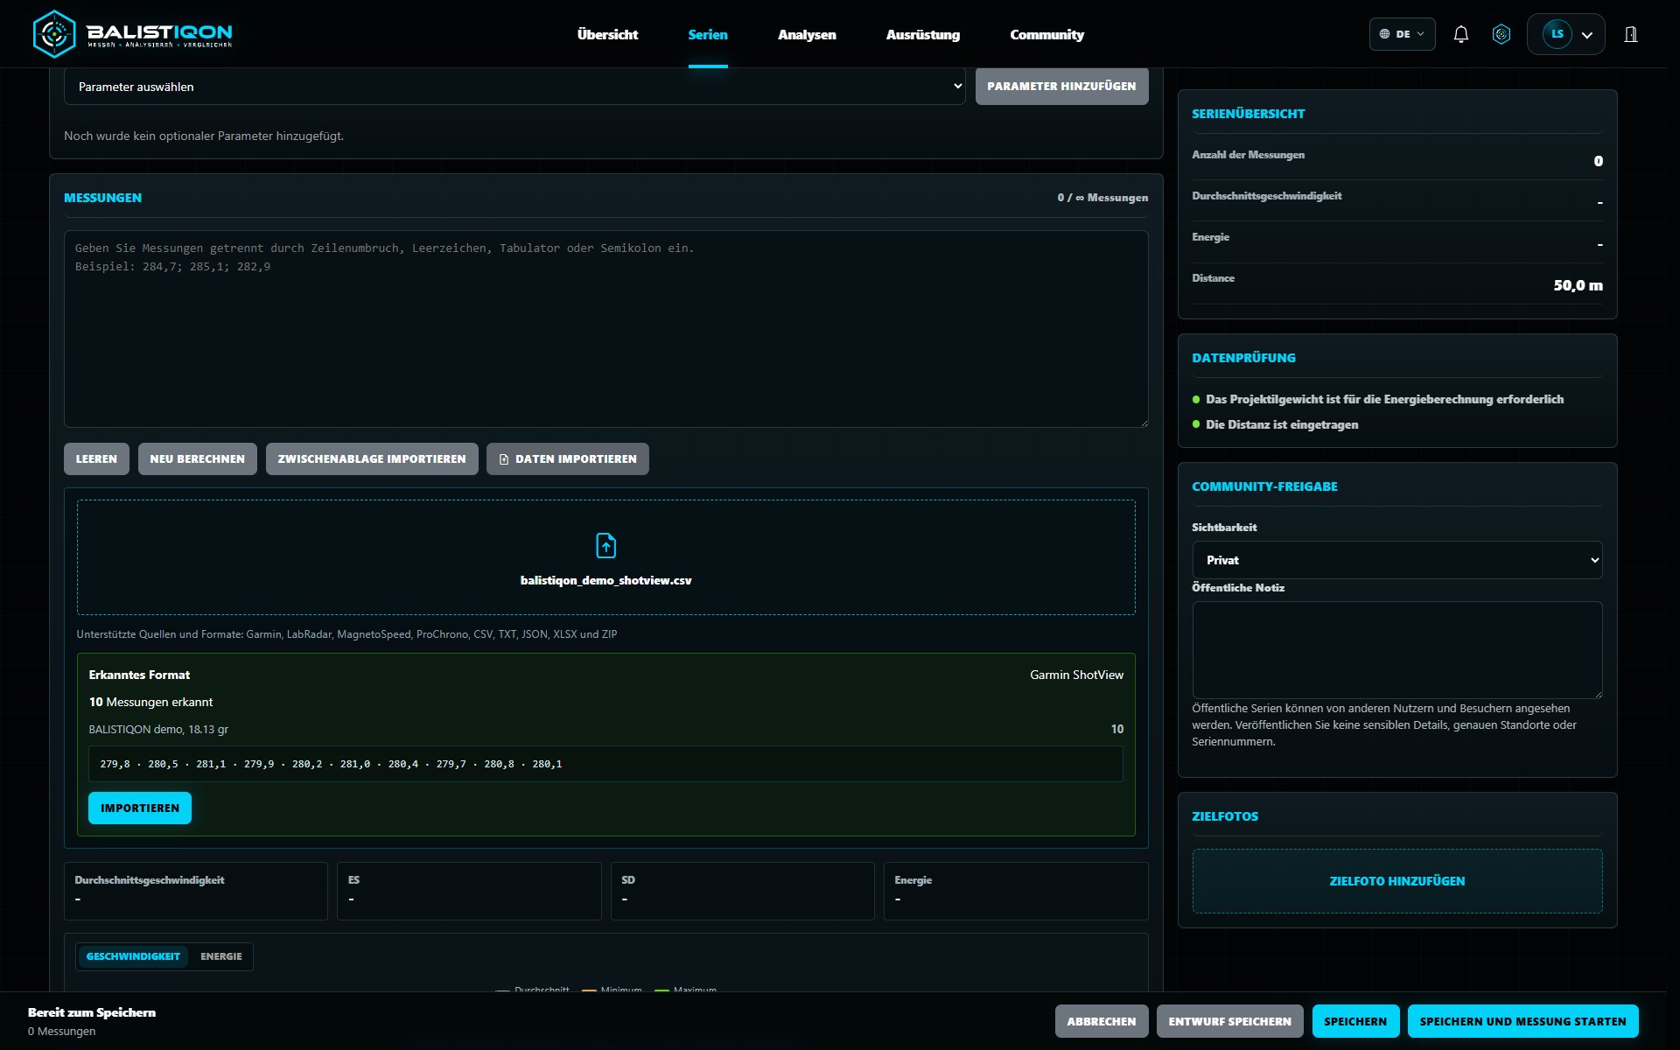
Task: Select the Geschwindigkeit chart toggle
Action: [133, 956]
